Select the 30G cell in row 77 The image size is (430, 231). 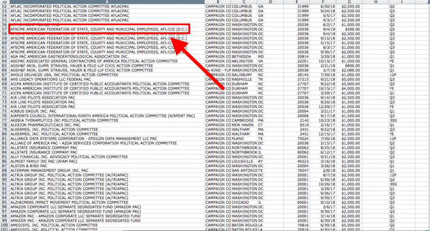coord(402,120)
